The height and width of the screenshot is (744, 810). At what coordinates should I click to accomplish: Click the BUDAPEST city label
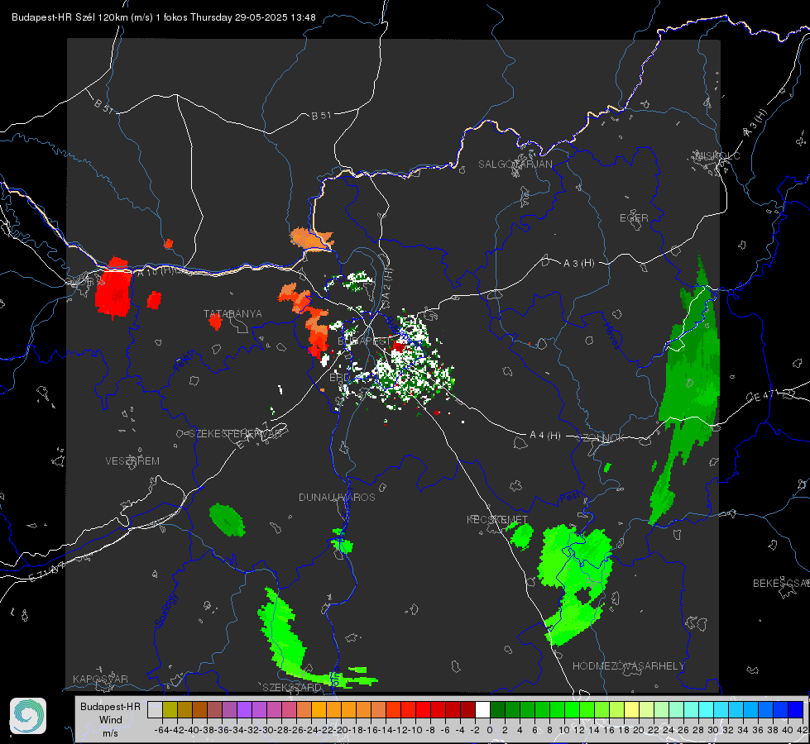364,341
